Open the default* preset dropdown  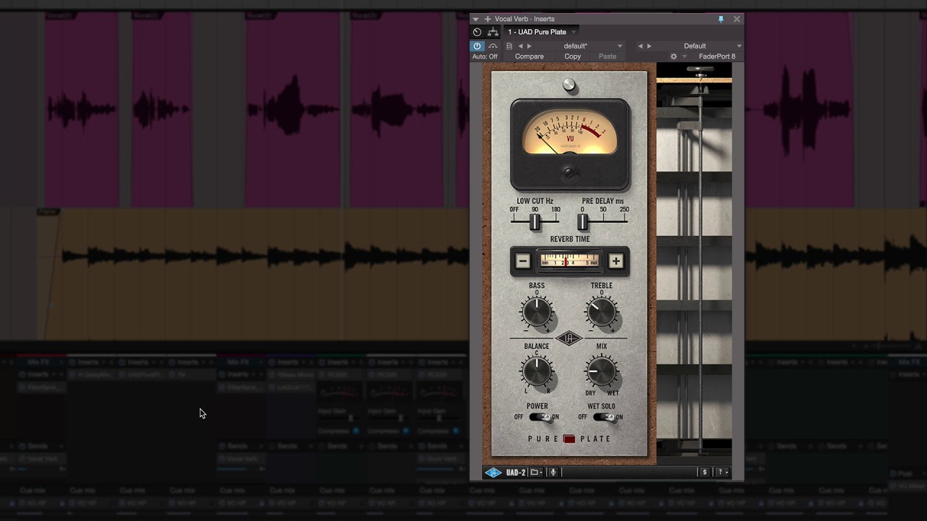point(619,46)
